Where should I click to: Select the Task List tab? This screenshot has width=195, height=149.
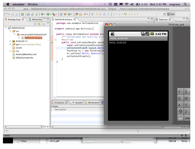[163, 19]
